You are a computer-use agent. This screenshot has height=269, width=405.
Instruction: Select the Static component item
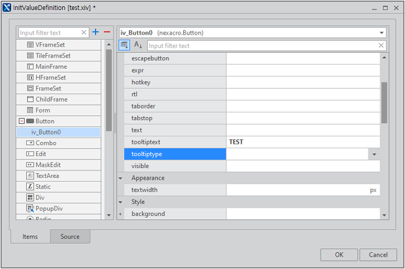[43, 187]
